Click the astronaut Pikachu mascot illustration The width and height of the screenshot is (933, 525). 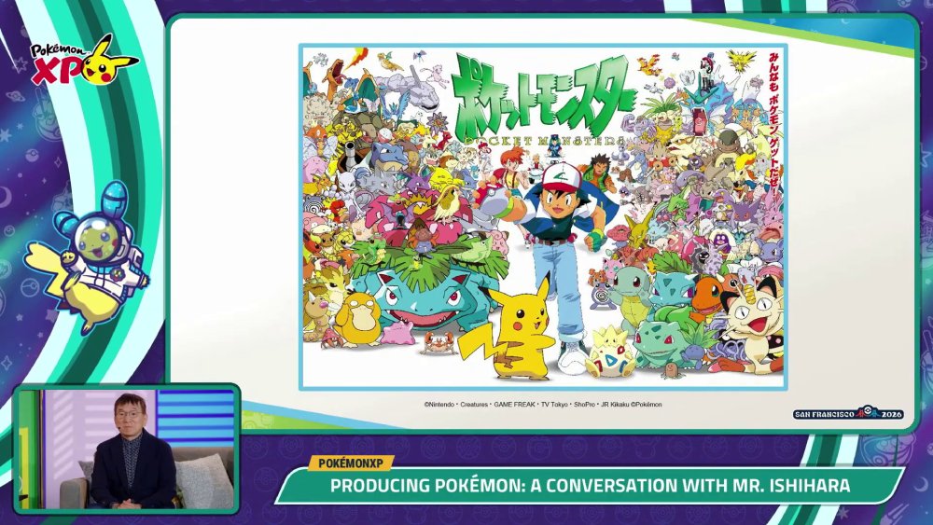86,257
